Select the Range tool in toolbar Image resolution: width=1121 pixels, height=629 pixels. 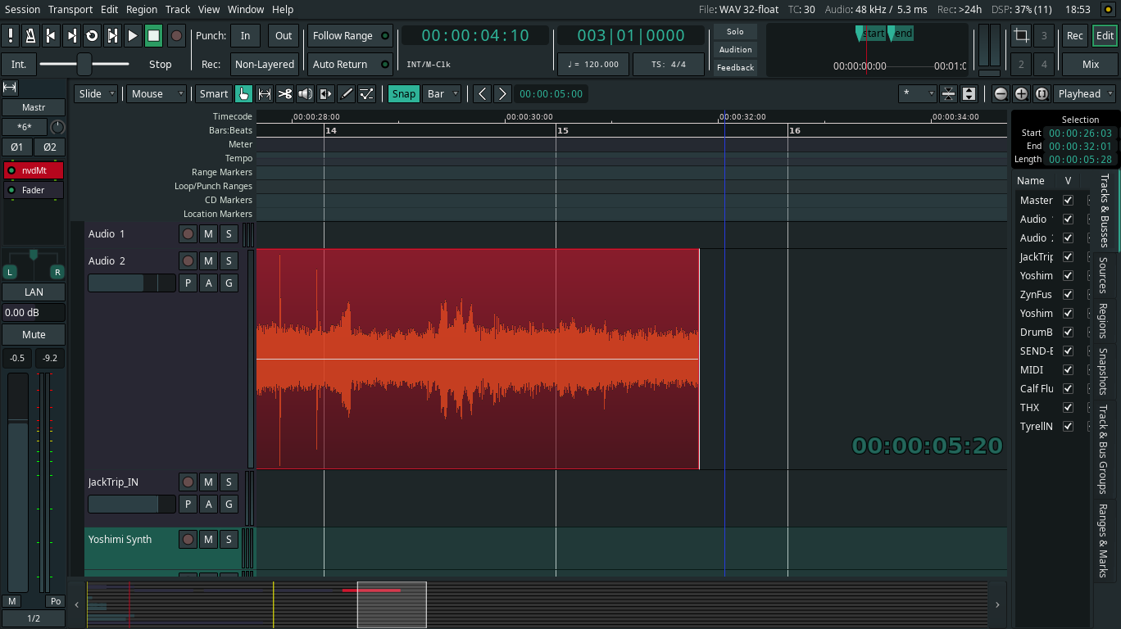[264, 93]
